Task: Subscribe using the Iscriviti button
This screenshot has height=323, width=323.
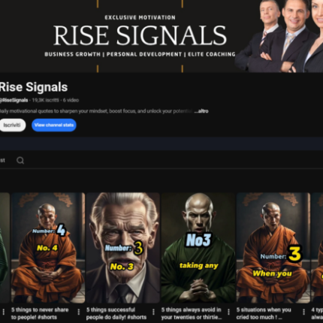Action: pyautogui.click(x=12, y=125)
